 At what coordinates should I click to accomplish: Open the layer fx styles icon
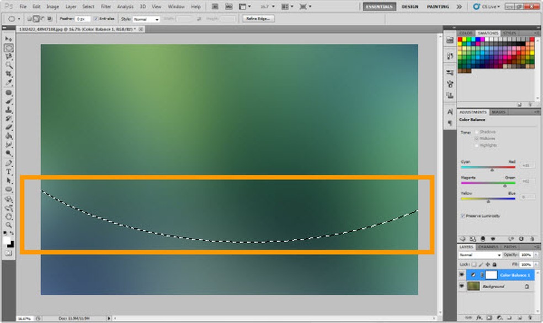(x=480, y=317)
